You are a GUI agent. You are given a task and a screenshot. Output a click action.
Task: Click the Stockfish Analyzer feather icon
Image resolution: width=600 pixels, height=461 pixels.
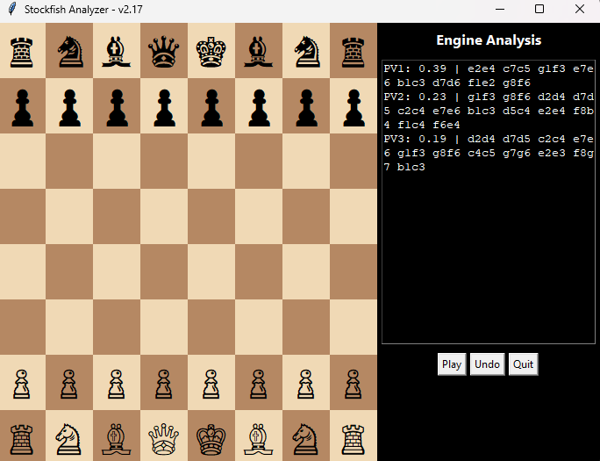pos(12,9)
